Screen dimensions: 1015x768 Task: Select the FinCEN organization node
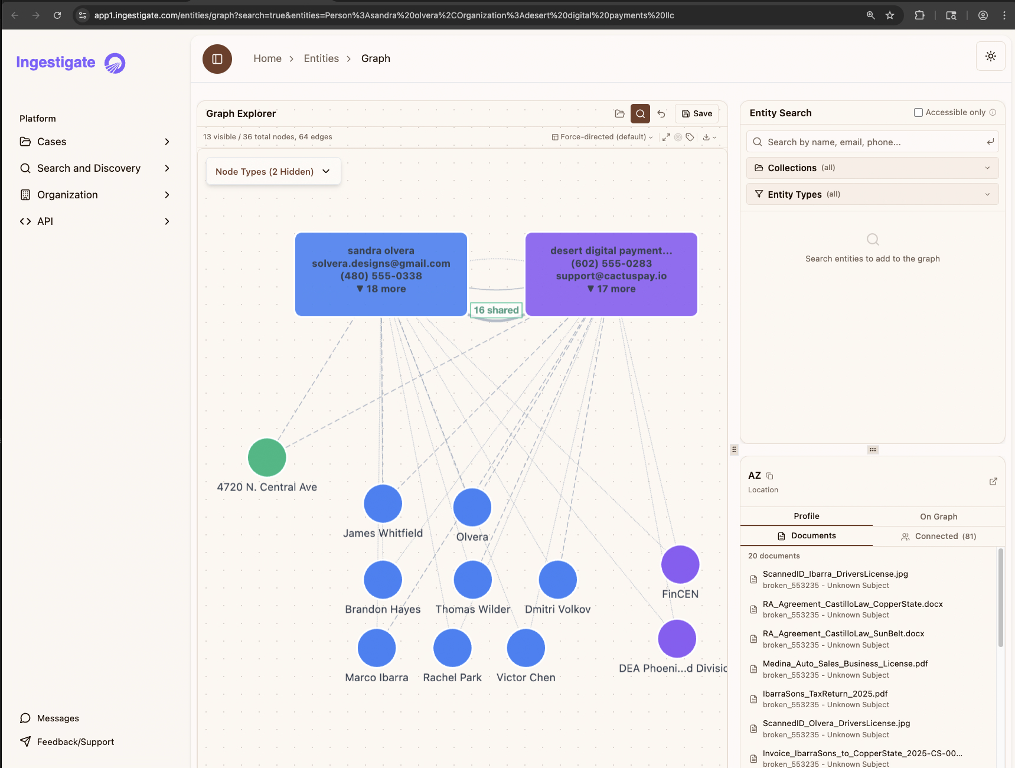680,564
